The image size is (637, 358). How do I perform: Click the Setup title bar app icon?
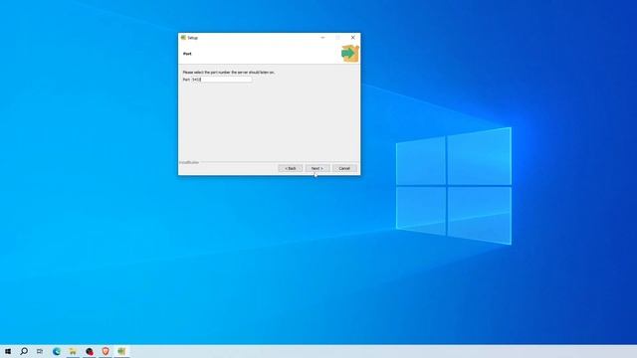point(183,38)
